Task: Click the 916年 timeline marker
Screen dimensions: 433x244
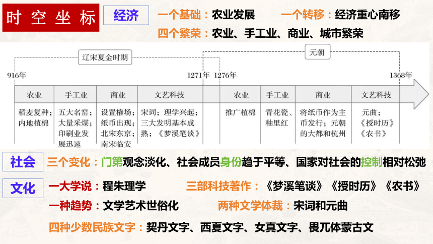Action: (17, 75)
